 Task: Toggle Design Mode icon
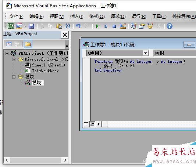tap(122, 26)
